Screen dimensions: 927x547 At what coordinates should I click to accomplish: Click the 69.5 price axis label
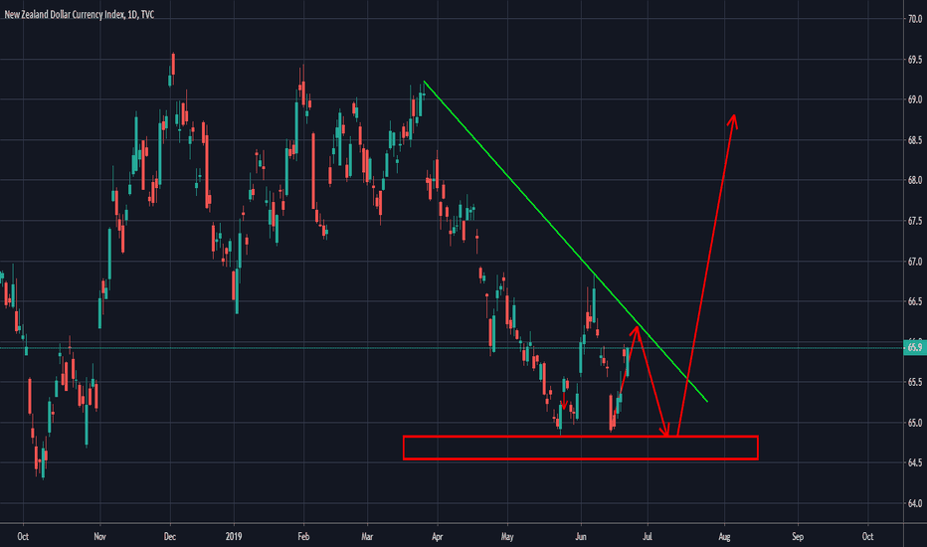point(915,60)
